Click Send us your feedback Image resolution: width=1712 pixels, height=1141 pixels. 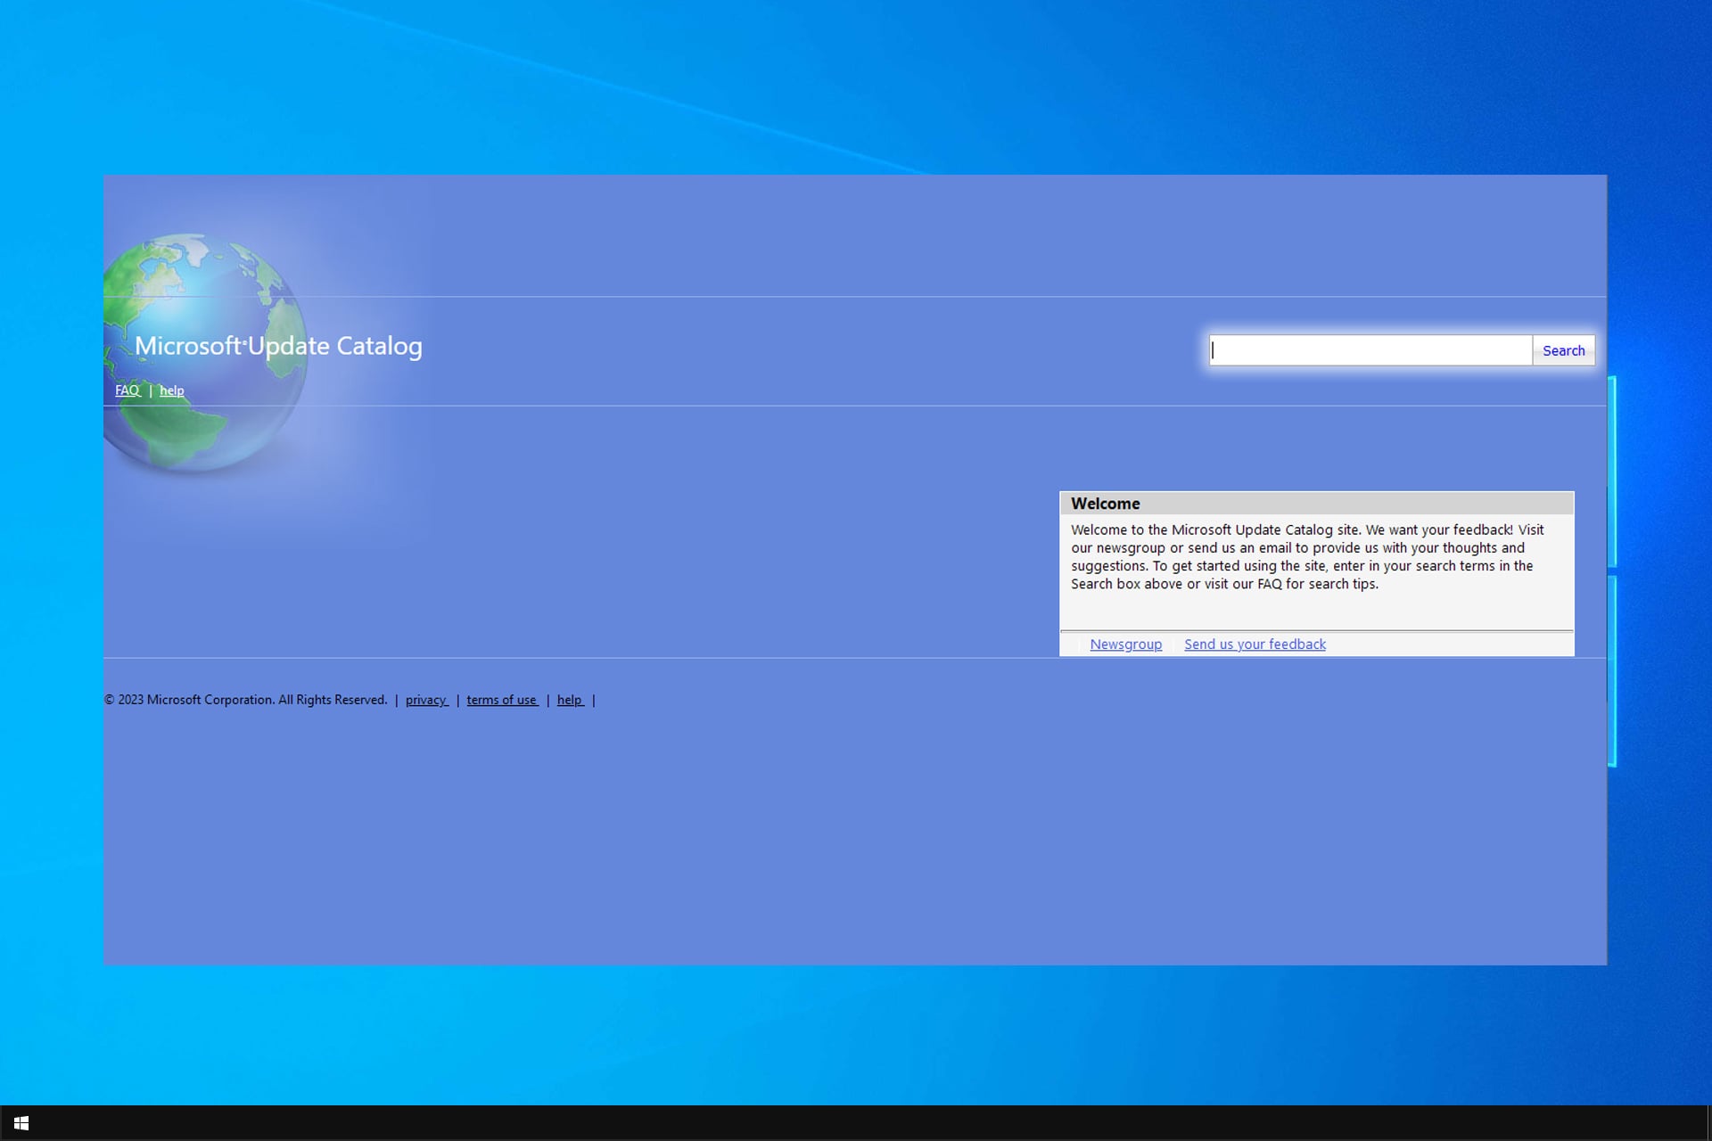(1254, 644)
